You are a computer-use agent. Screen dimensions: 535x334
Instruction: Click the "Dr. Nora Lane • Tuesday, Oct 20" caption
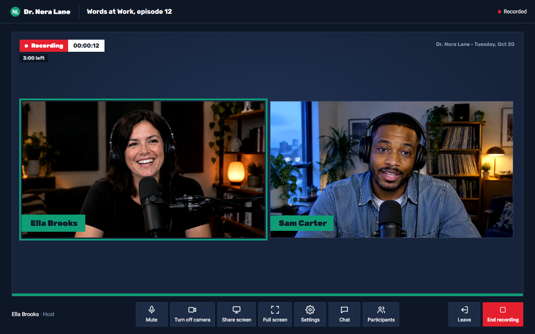tap(475, 44)
